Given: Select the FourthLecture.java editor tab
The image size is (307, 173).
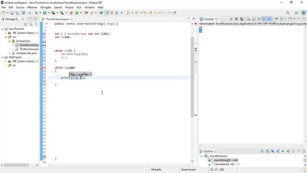Looking at the screenshot, I should (x=57, y=19).
